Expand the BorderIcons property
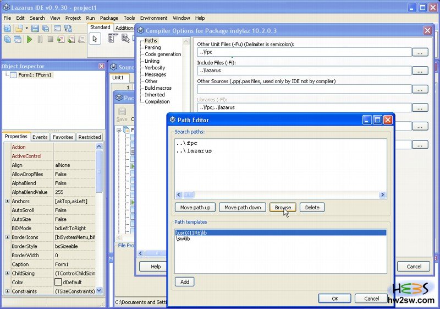The height and width of the screenshot is (309, 440). [x=7, y=237]
